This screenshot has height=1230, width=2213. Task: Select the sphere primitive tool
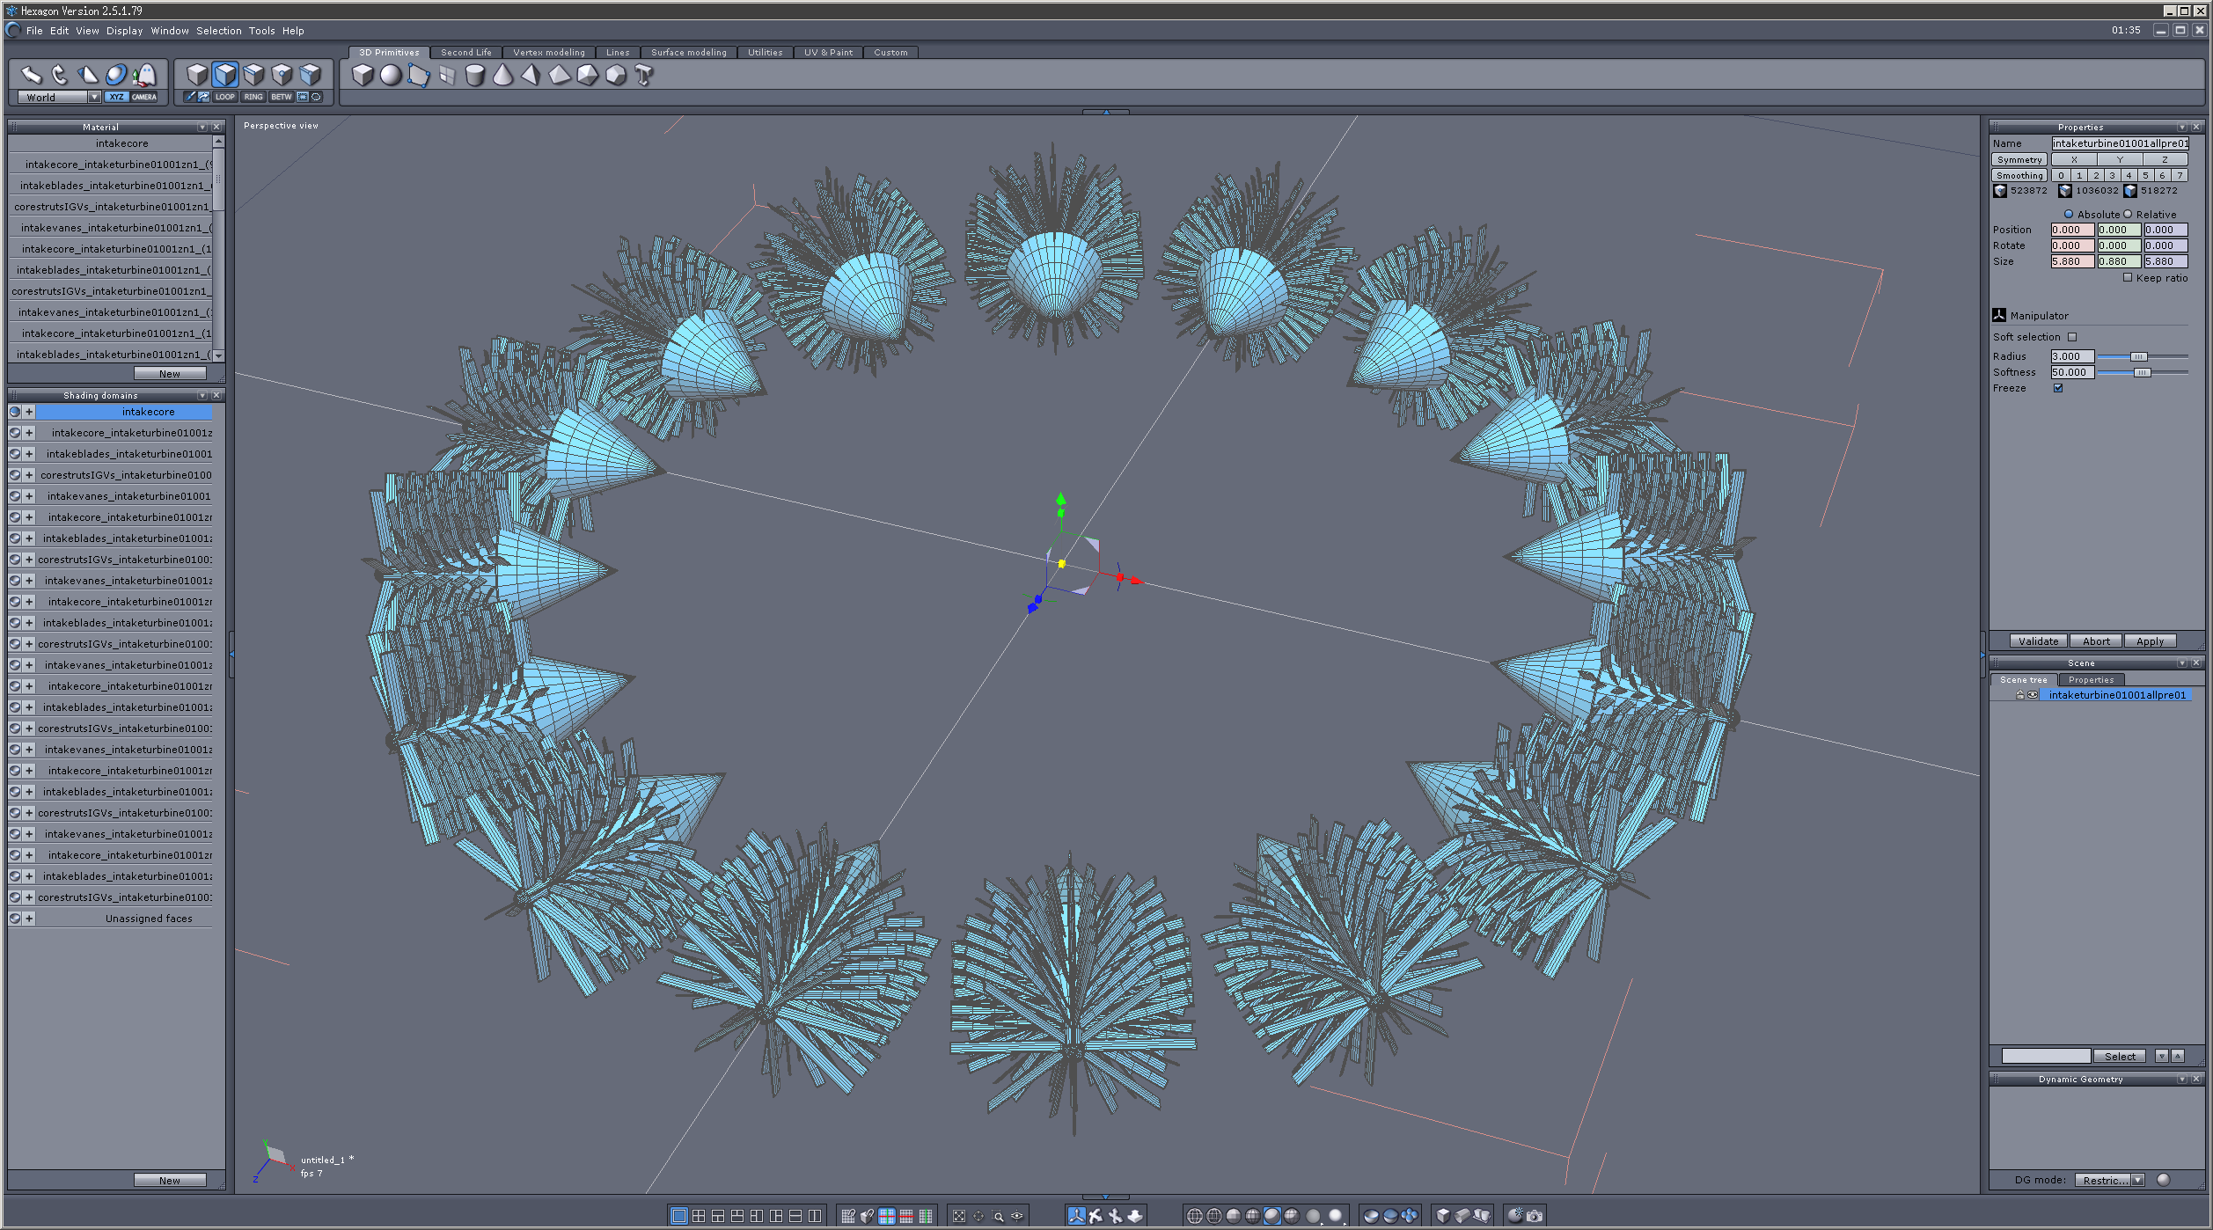point(391,76)
